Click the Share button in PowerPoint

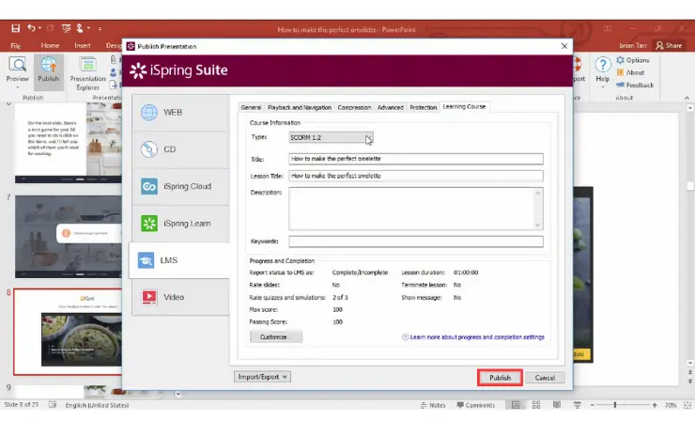pyautogui.click(x=669, y=45)
